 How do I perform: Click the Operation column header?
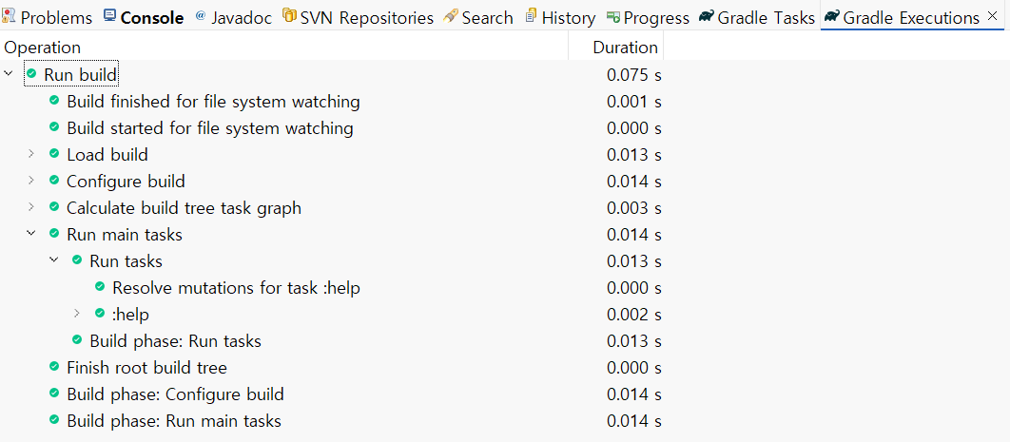click(x=43, y=47)
